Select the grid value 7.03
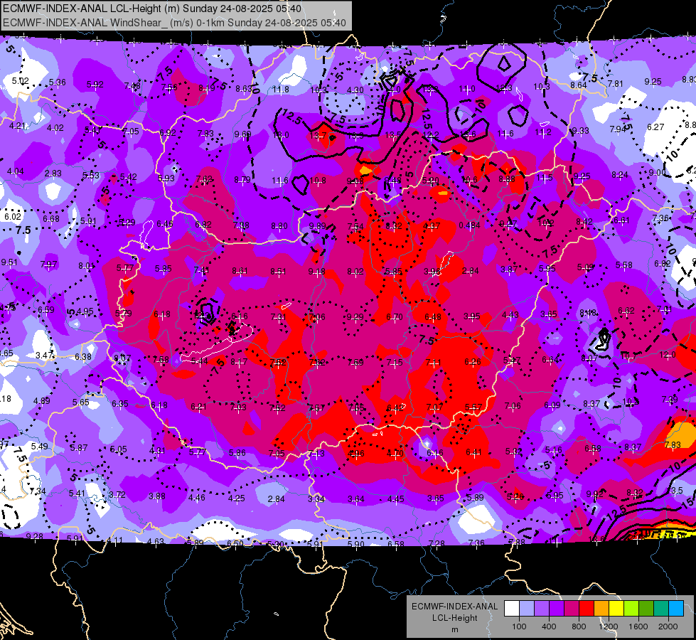The height and width of the screenshot is (640, 696). [238, 407]
